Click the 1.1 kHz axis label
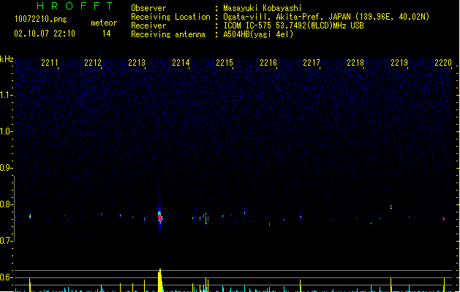This screenshot has width=460, height=292. [6, 95]
